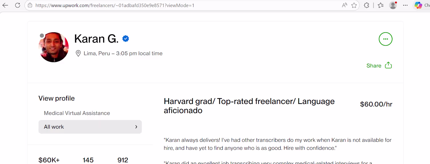The height and width of the screenshot is (164, 430).
Task: Open Copilot chat in toolbar
Action: (419, 5)
